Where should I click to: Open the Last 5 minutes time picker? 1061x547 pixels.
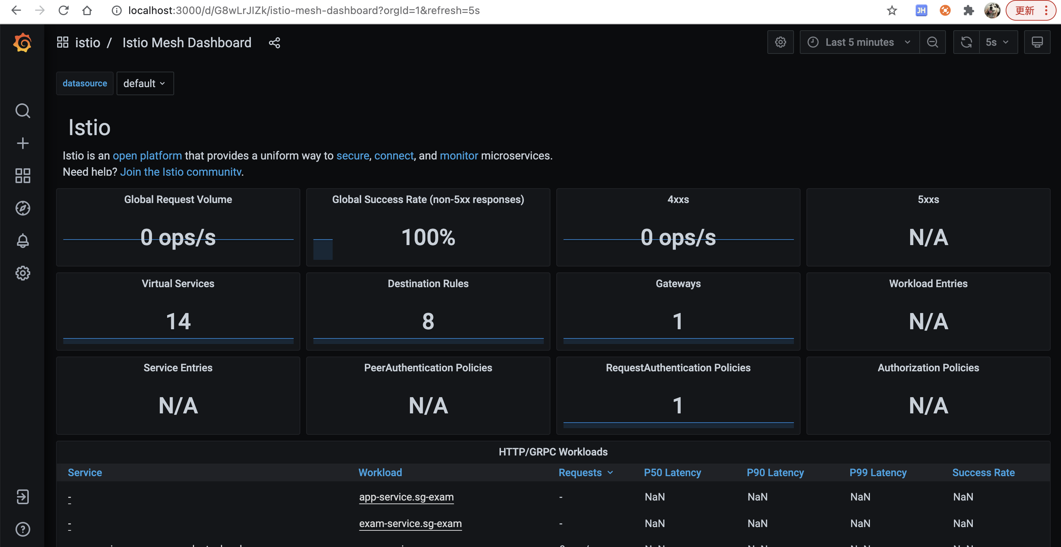point(860,42)
